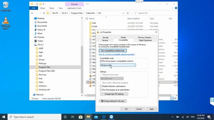Switch to the Security tab in vlc Properties
214x120 pixels.
pyautogui.click(x=105, y=37)
